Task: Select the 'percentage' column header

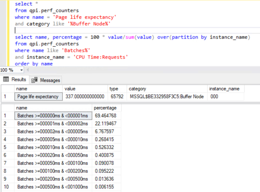Action: coord(106,108)
